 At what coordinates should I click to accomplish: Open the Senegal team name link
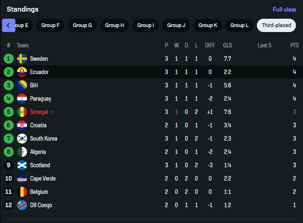pyautogui.click(x=39, y=112)
